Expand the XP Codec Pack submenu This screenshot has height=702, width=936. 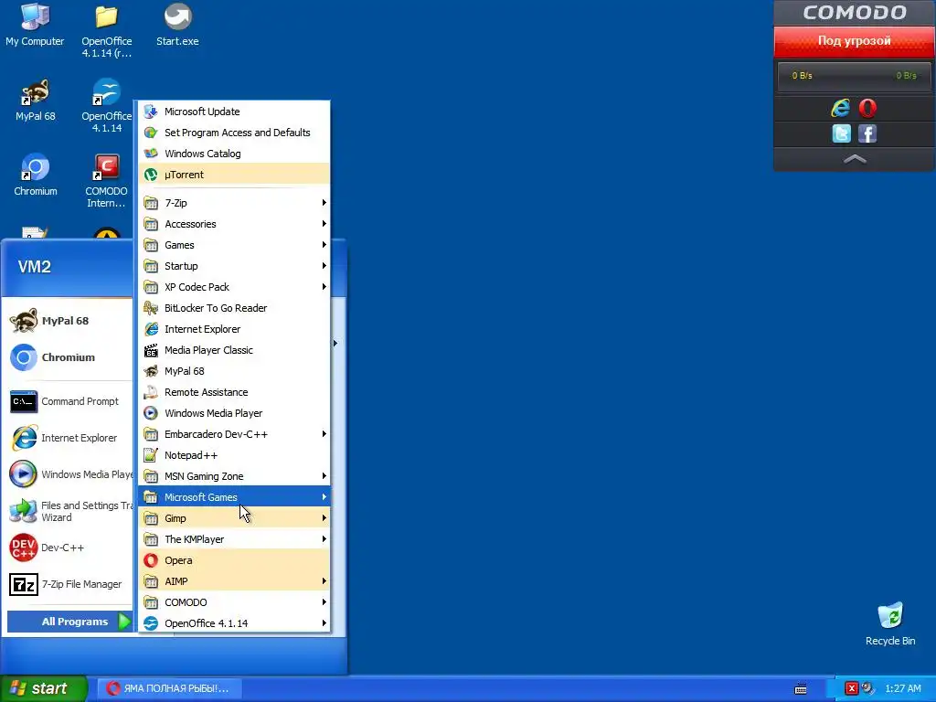tap(234, 287)
